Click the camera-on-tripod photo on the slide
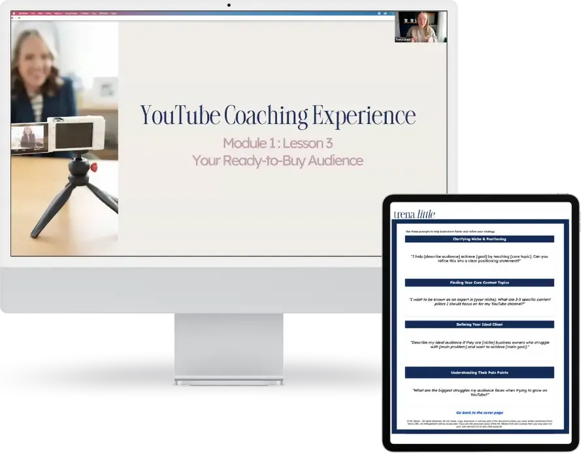Viewport: 588px width, 457px height. point(65,138)
